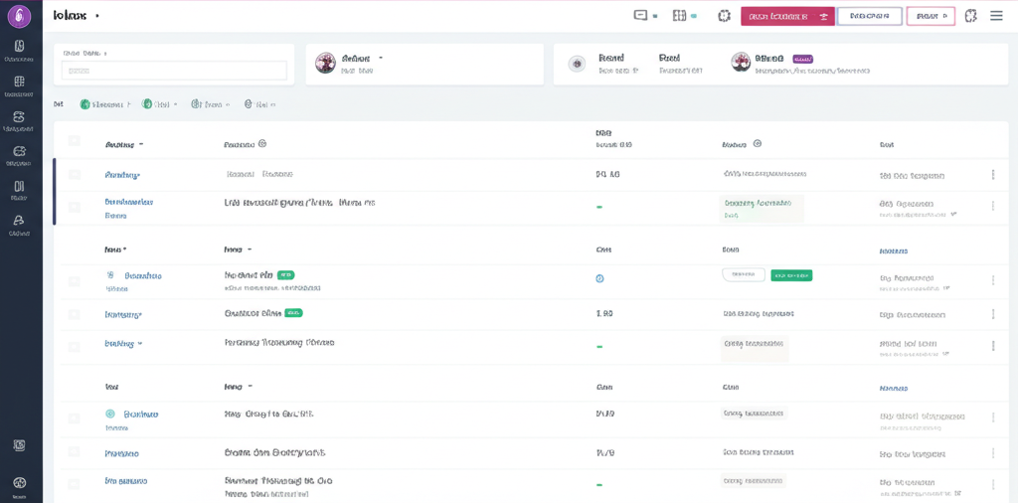
Task: Click the round globe icon at sidebar bottom
Action: coord(20,483)
